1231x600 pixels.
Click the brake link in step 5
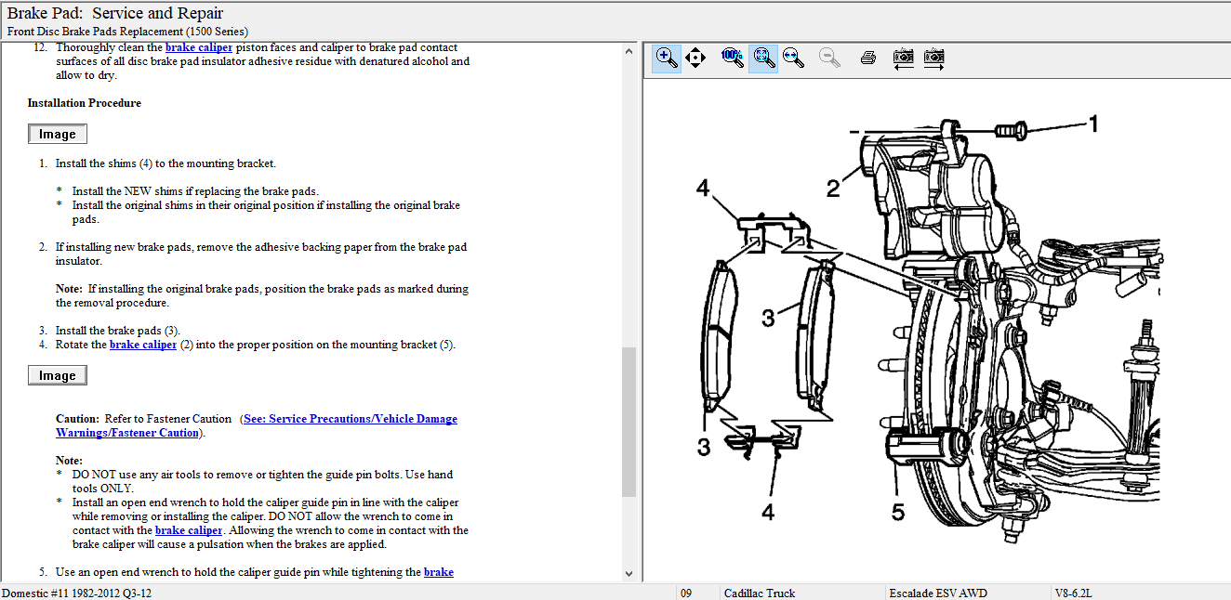[438, 572]
